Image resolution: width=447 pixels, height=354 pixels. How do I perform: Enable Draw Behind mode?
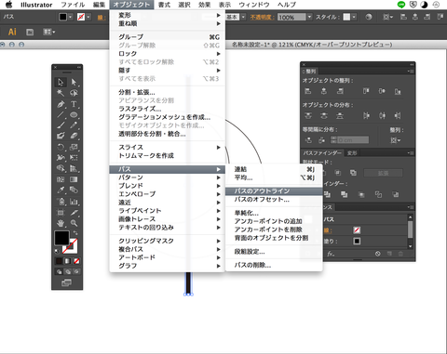68,272
